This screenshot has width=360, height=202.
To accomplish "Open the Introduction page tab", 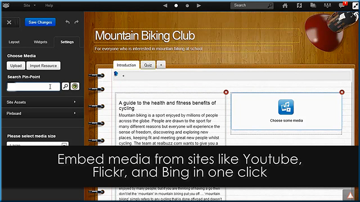I will coord(126,65).
